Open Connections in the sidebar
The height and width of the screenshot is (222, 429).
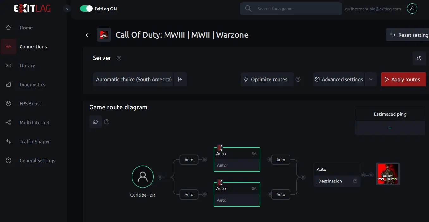[33, 47]
